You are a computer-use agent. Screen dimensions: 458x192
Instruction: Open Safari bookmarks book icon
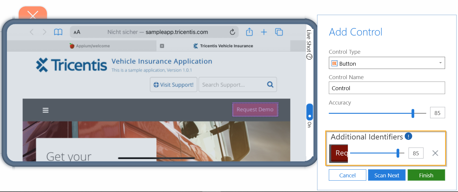(x=58, y=32)
